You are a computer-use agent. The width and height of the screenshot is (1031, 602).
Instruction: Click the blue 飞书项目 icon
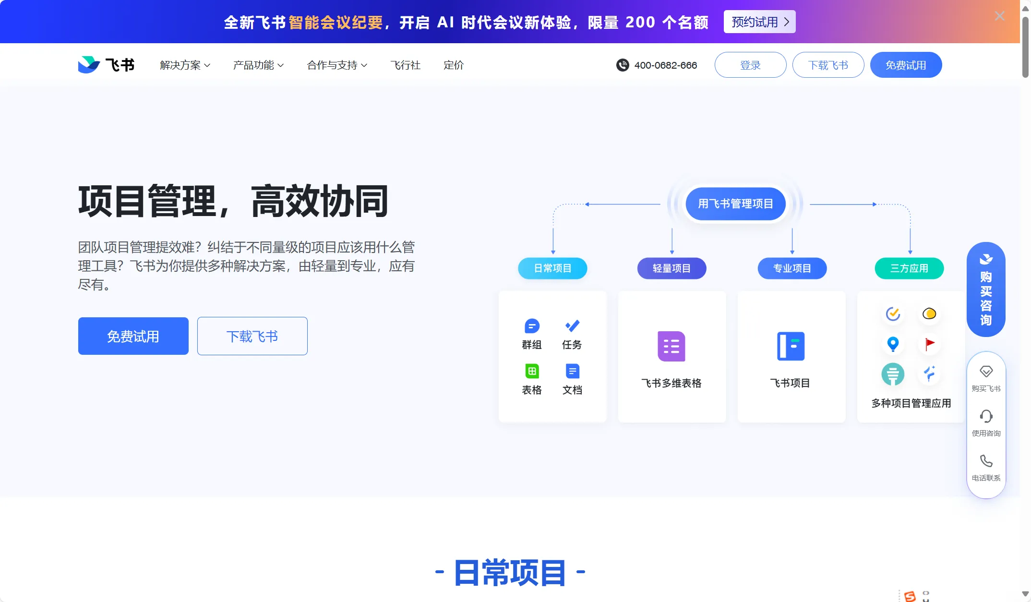[791, 346]
